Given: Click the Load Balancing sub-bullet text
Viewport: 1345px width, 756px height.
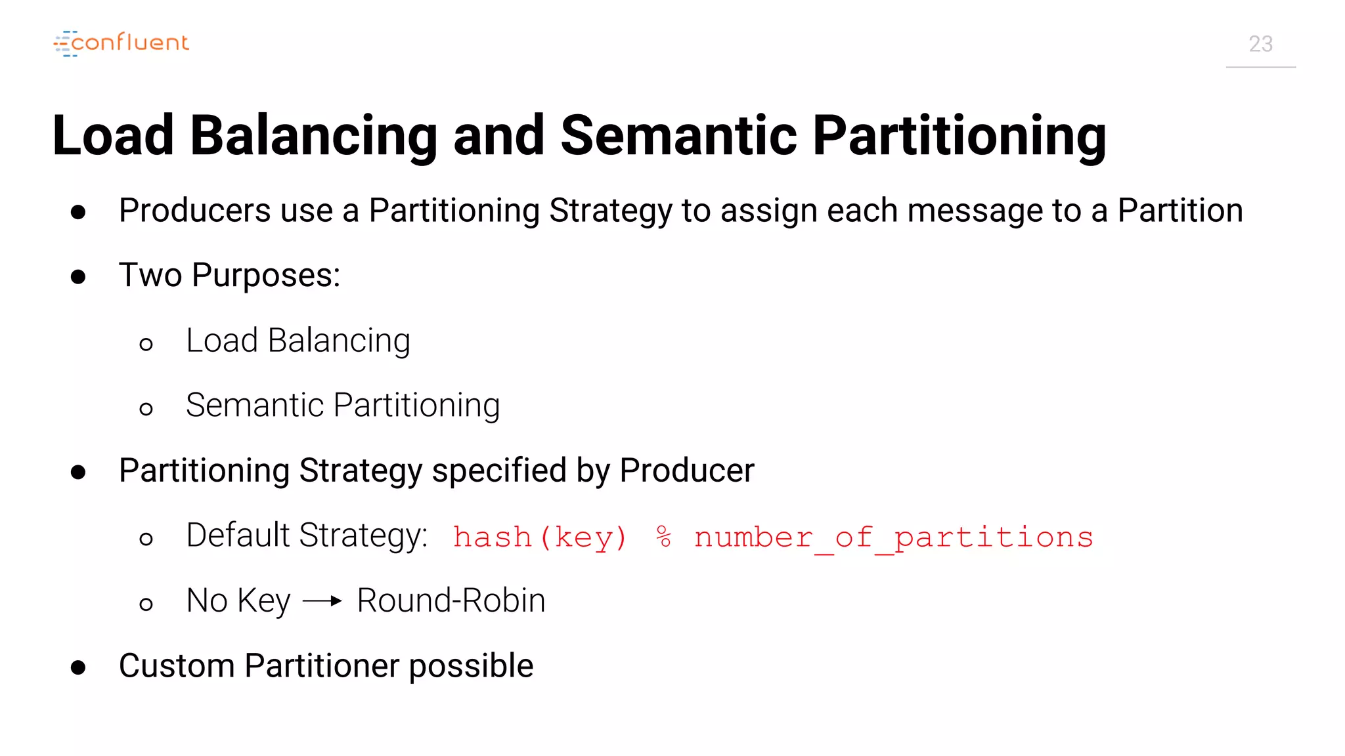Looking at the screenshot, I should click(298, 341).
